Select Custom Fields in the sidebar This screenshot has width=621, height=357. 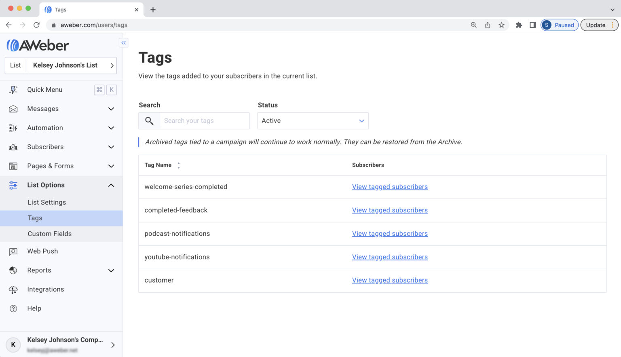pyautogui.click(x=49, y=234)
